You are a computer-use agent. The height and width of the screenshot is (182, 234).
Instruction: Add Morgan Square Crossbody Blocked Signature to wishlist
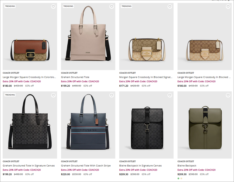(170, 7)
